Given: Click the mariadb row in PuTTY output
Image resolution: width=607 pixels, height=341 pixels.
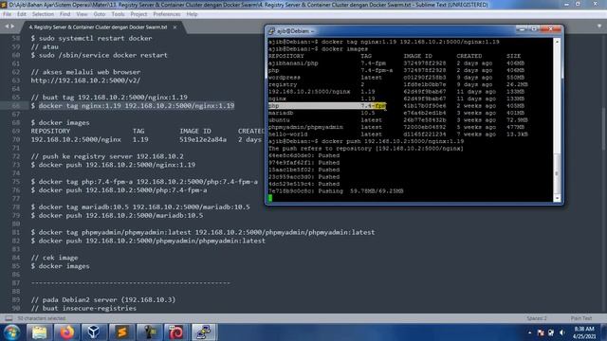Looking at the screenshot, I should click(x=397, y=113).
